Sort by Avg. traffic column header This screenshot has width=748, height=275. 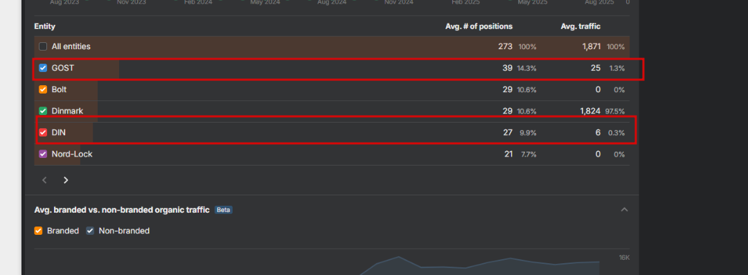580,27
